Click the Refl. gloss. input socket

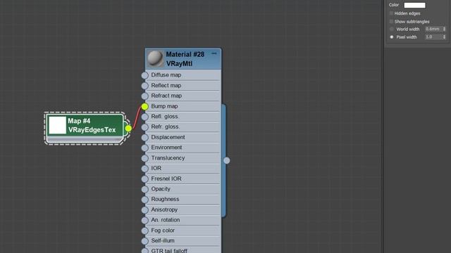coord(145,117)
